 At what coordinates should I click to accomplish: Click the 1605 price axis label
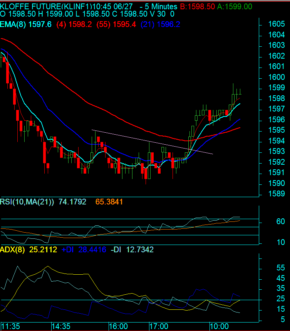point(277,24)
